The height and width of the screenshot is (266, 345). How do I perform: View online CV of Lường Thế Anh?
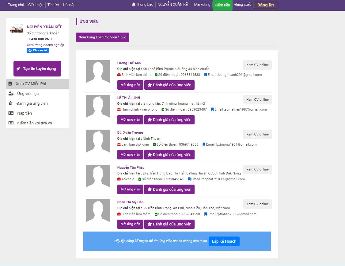[257, 65]
